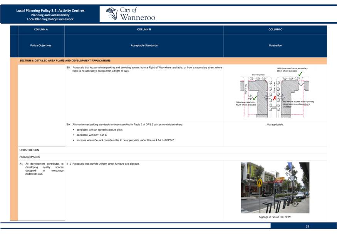Click the 'COLUMN C' header cell
Screen dimensions: 337x238
pos(275,29)
